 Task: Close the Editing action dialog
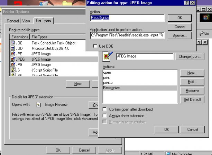[x=192, y=3]
